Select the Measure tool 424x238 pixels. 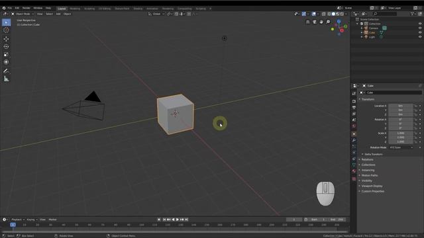[x=6, y=79]
